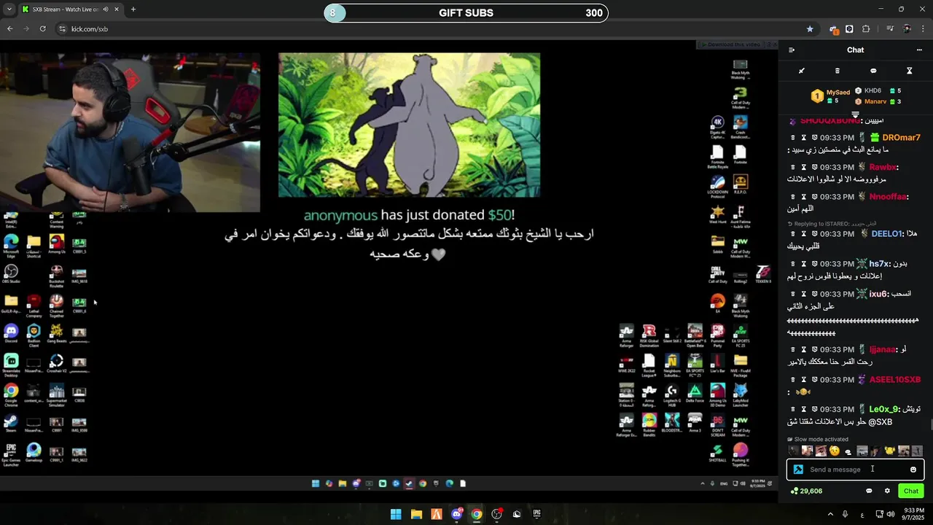Open Google Chrome from the taskbar

[477, 514]
